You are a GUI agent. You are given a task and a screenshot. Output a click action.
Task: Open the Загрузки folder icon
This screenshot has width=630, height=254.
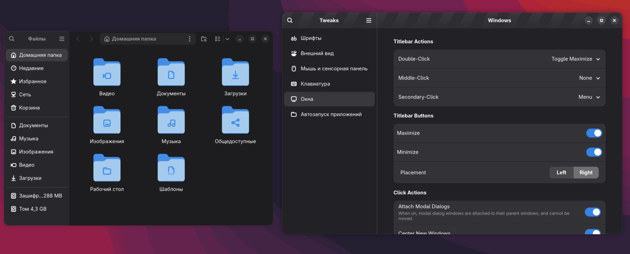click(235, 73)
